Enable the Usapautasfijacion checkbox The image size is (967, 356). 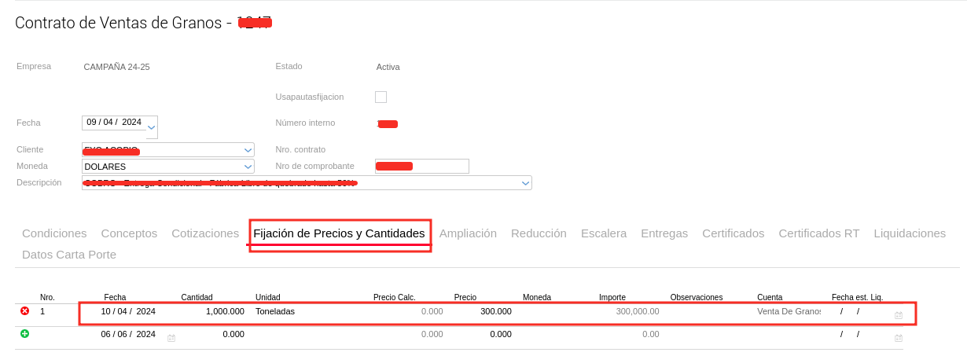(381, 97)
